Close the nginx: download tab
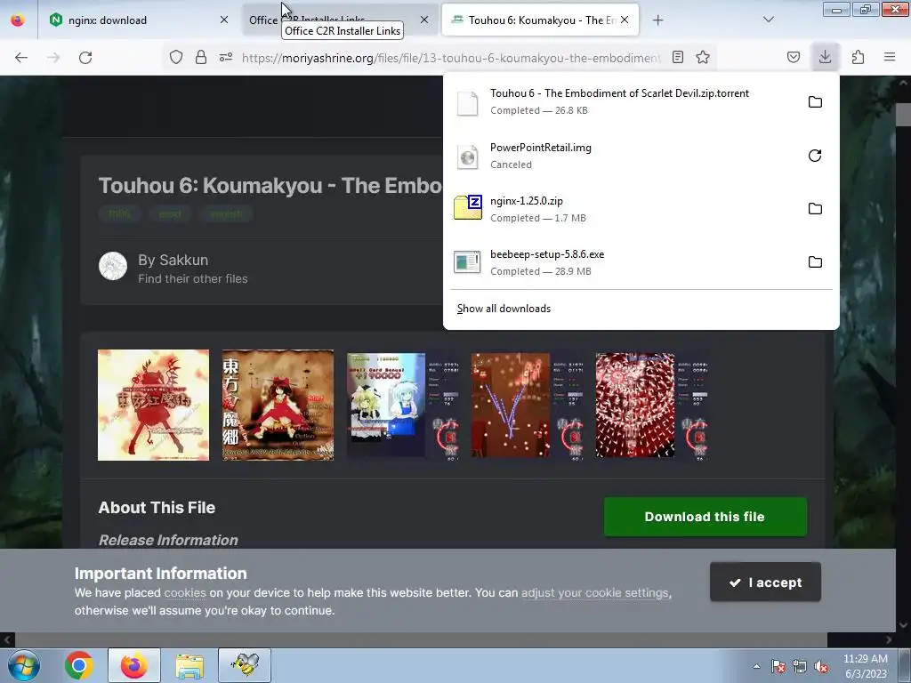The image size is (911, 683). pos(224,20)
